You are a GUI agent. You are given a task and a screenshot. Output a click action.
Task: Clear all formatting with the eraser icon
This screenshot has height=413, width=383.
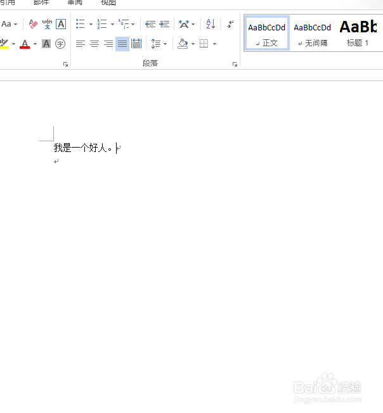click(33, 24)
